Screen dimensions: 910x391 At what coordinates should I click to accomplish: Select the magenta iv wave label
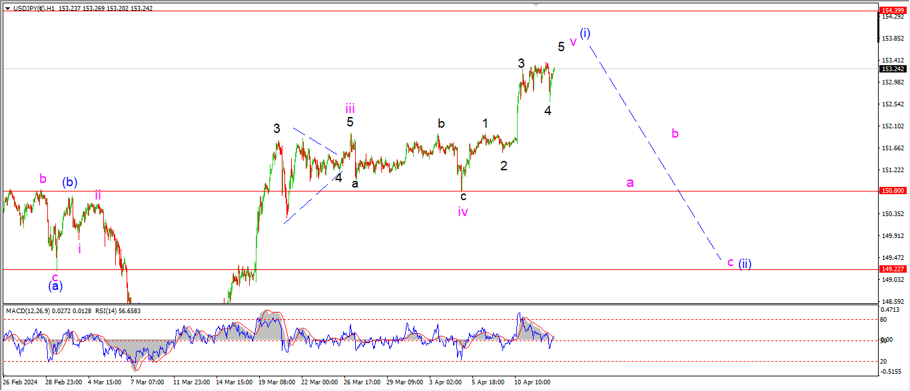point(463,211)
